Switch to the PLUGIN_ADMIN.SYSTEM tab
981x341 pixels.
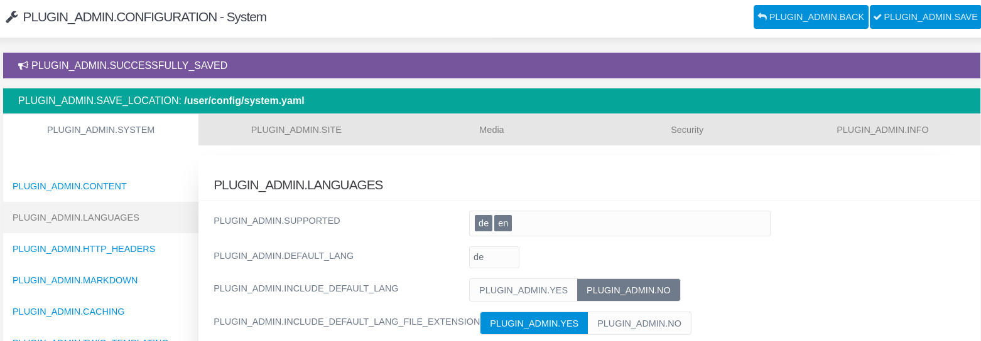(x=100, y=130)
